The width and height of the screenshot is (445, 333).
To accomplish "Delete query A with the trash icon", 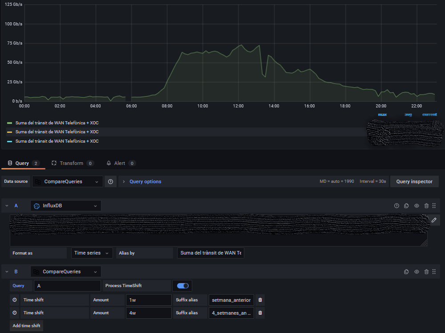I will [x=426, y=206].
